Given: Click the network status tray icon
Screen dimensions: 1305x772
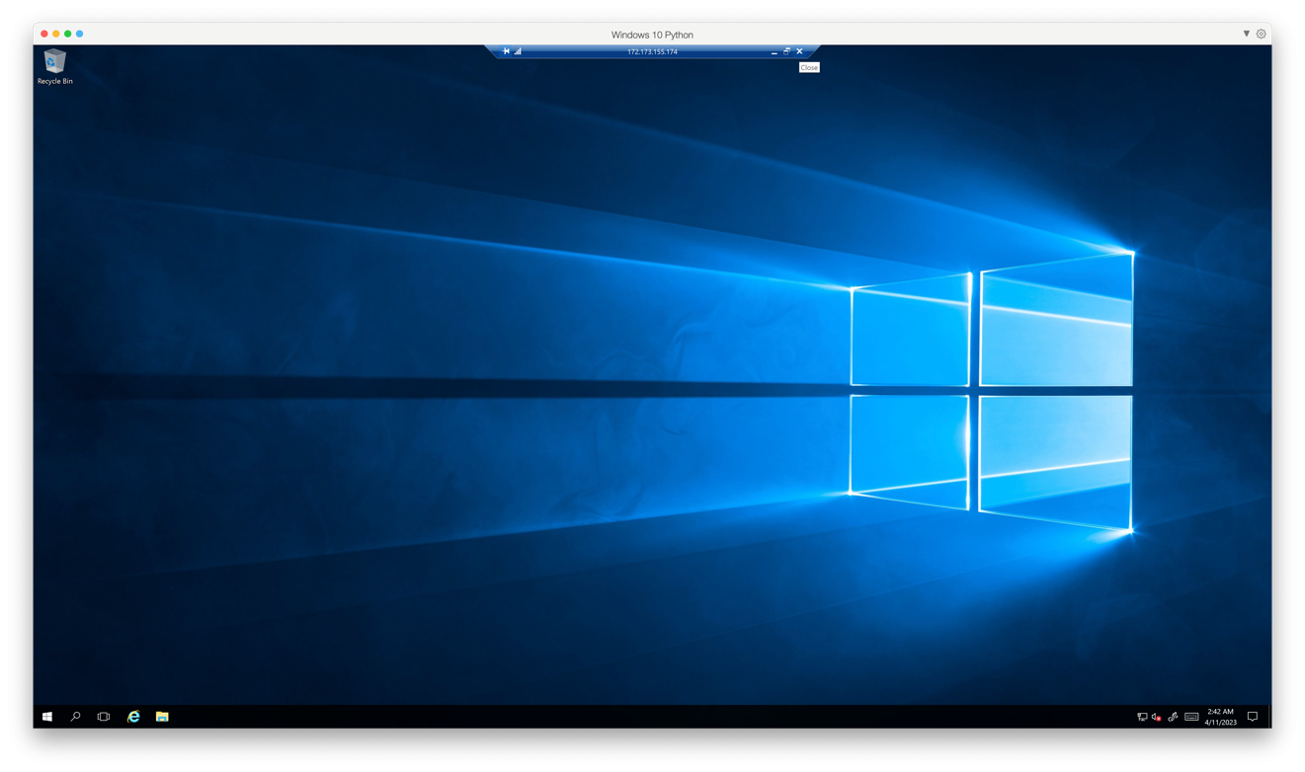Looking at the screenshot, I should click(1142, 717).
